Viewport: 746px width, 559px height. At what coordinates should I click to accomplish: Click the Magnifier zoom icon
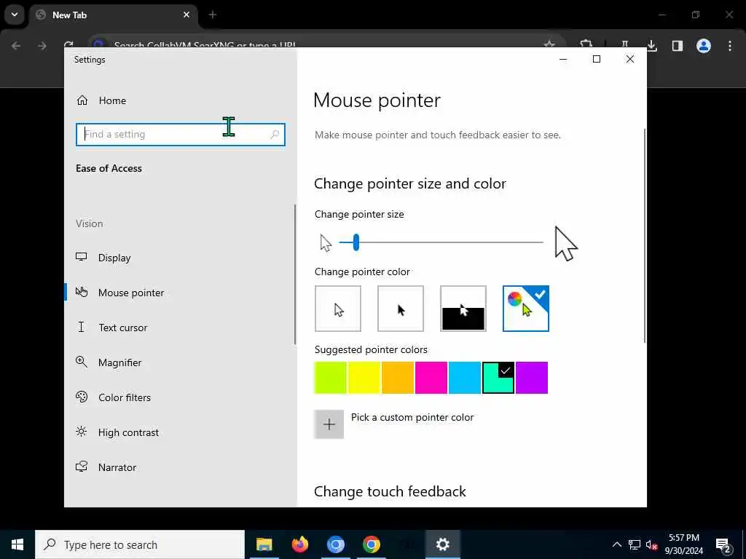tap(82, 362)
